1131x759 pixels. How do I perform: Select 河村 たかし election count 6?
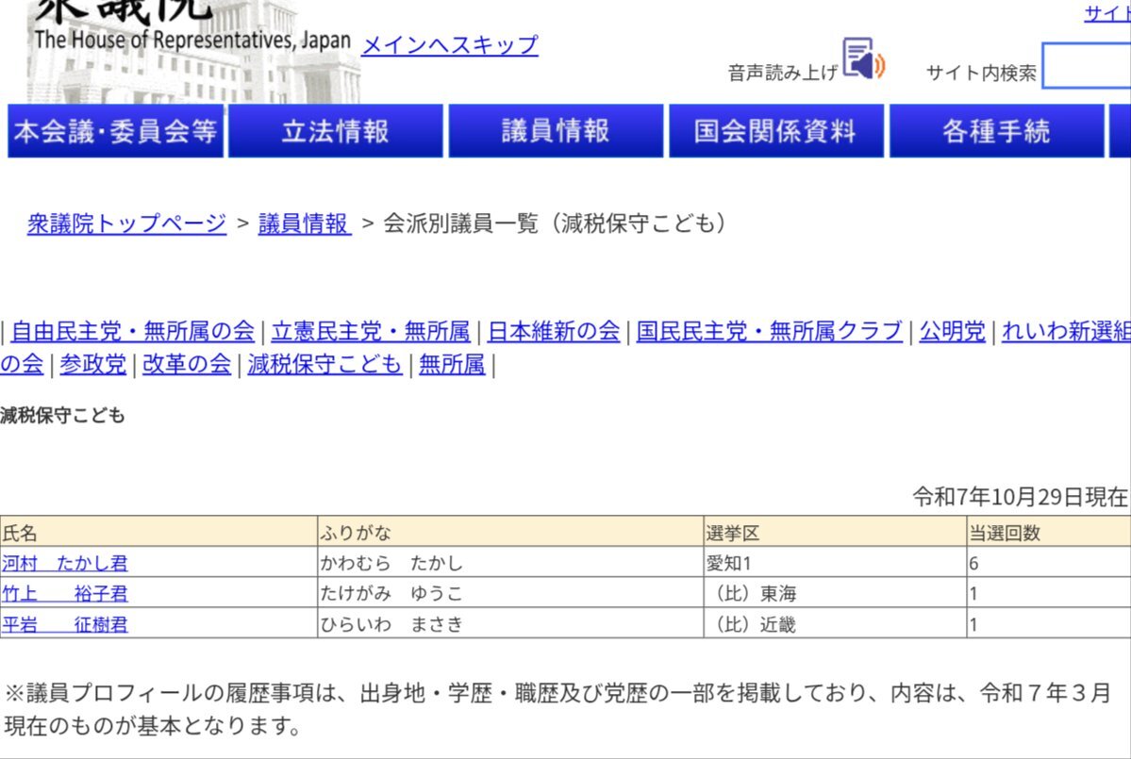[1049, 562]
